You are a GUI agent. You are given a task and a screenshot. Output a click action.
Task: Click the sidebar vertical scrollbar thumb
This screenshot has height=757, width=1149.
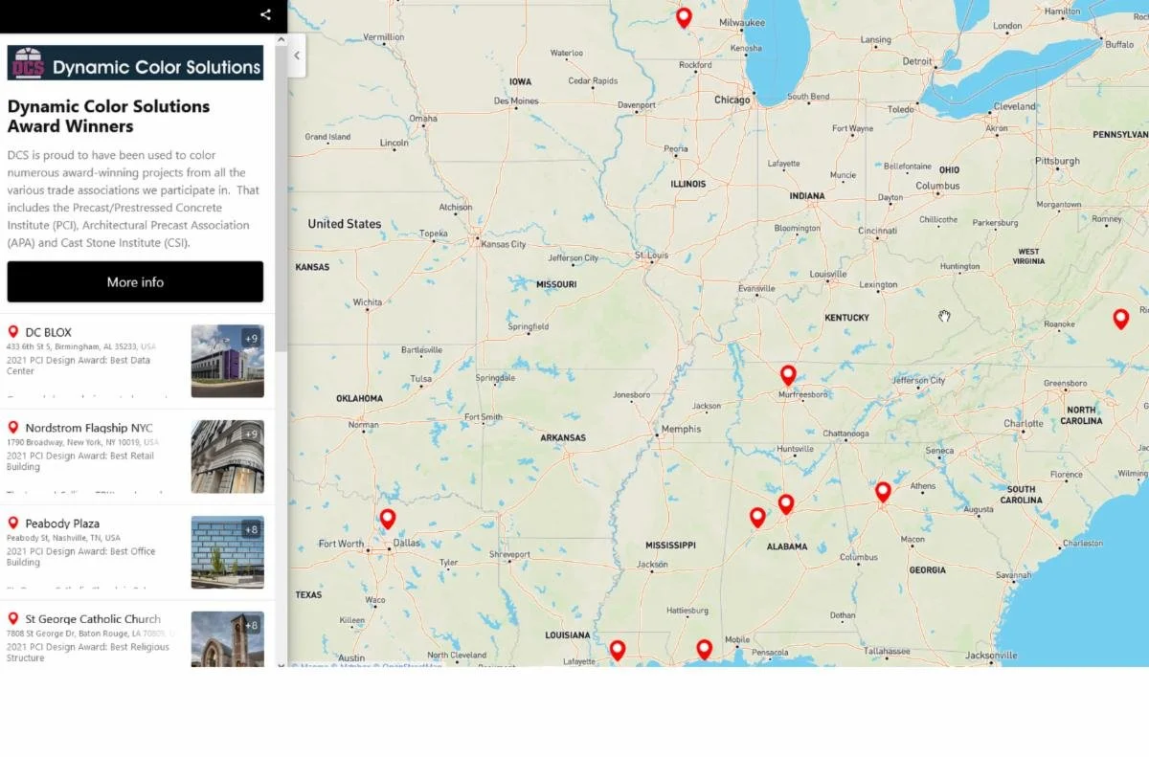281,198
